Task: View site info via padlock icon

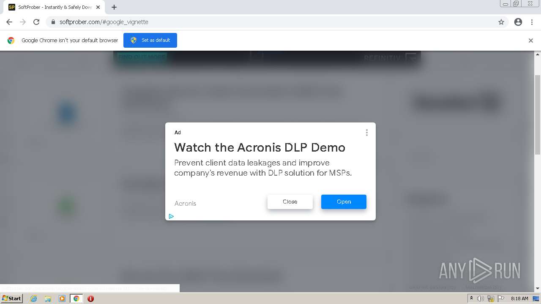Action: [53, 22]
